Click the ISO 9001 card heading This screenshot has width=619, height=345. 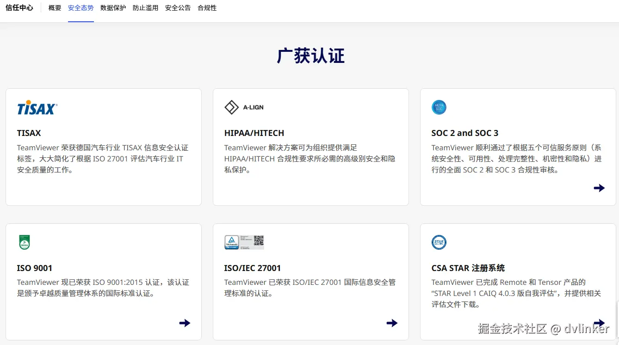pos(35,268)
